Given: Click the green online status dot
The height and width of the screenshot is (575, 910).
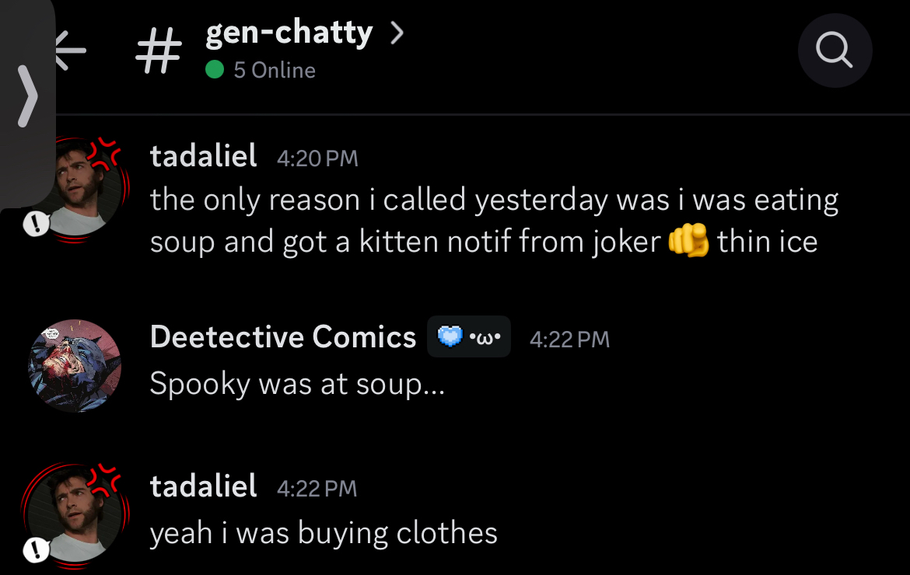Looking at the screenshot, I should pos(215,70).
